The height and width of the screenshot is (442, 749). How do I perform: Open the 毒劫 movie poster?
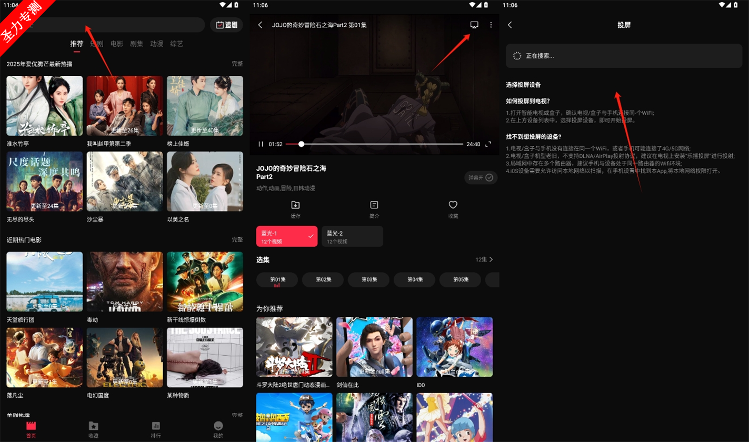(x=125, y=282)
